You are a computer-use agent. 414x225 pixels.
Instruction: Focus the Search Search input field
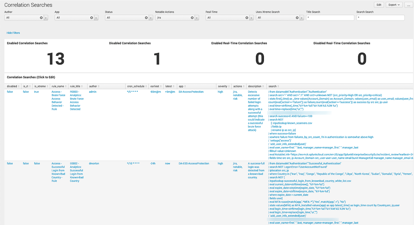point(380,18)
